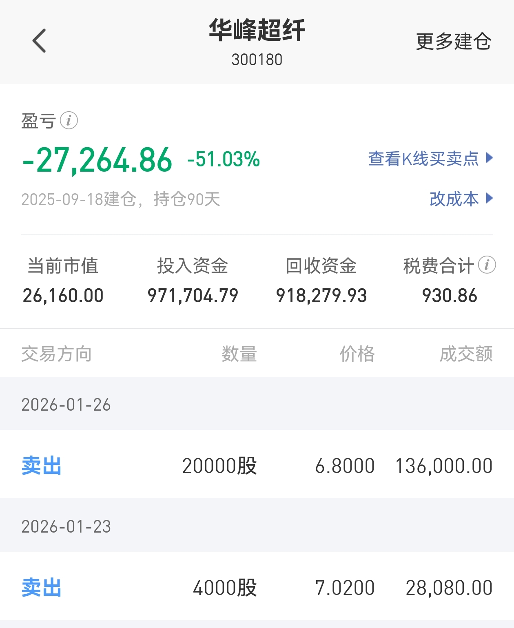Tap the amount 28,080.00
This screenshot has width=514, height=628.
click(x=449, y=588)
